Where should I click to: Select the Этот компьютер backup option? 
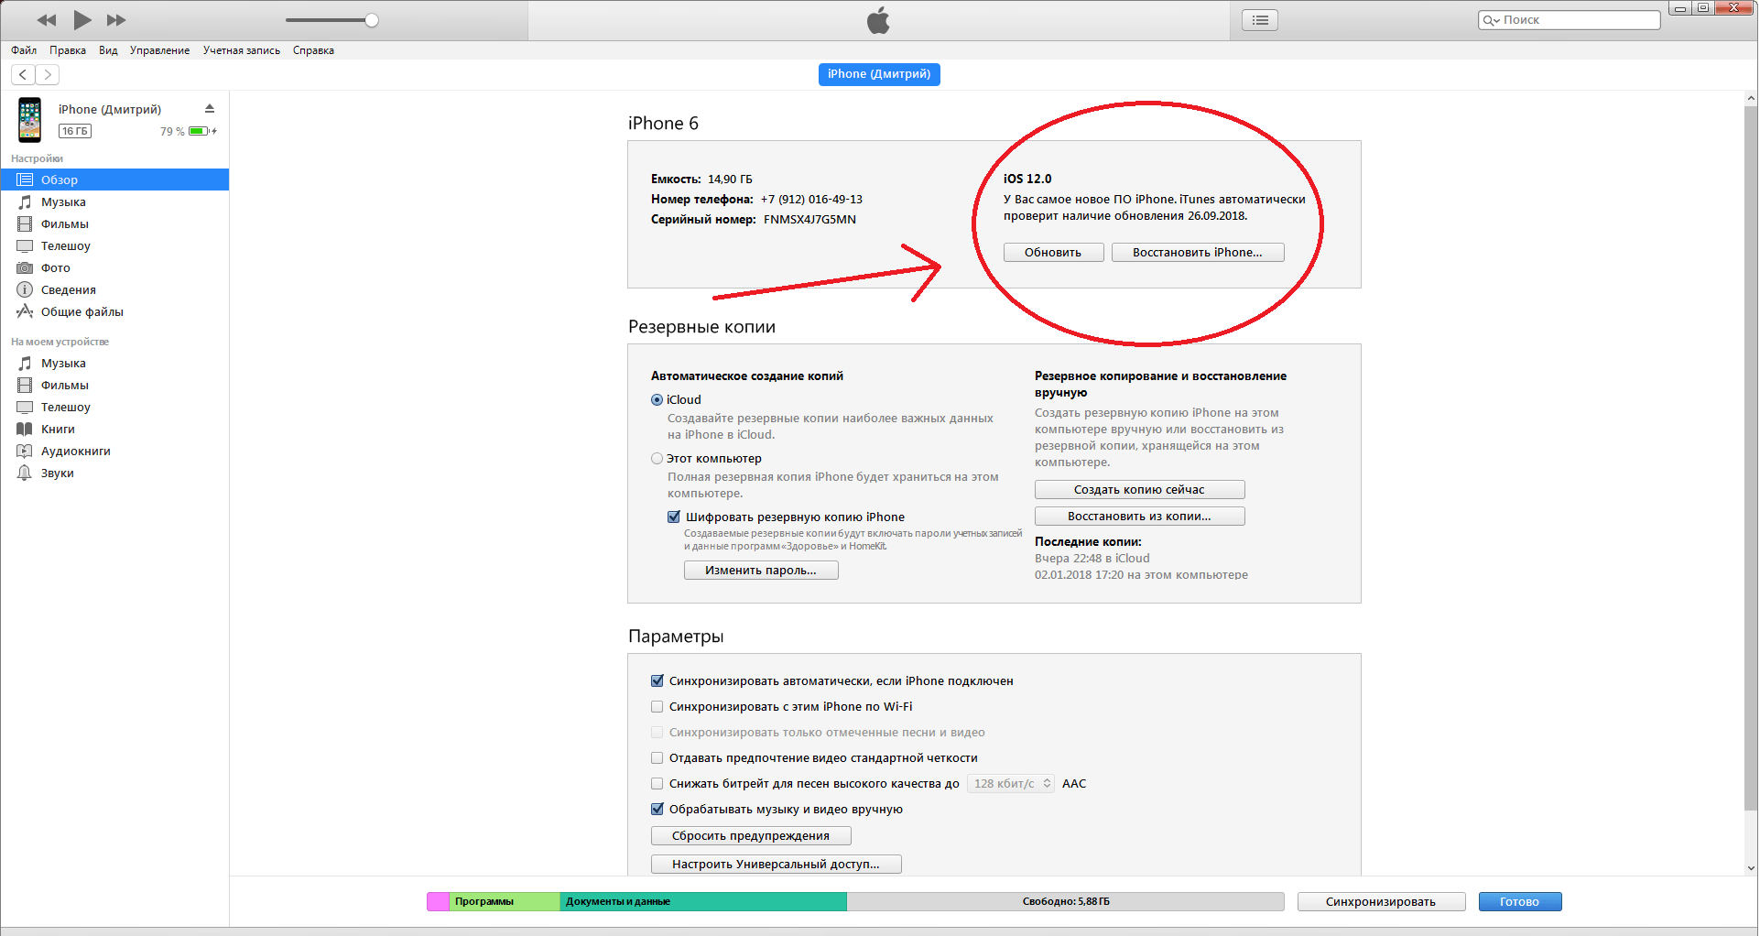pos(657,459)
